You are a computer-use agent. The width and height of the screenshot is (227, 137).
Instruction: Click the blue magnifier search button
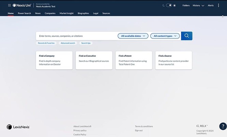click(x=187, y=36)
